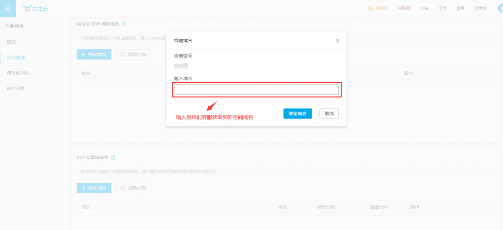Go to 跨区域同步 in sidebar

pyautogui.click(x=18, y=73)
